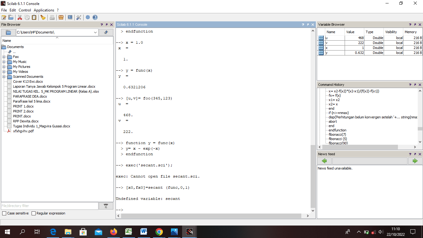Undock the Scilab Console panel

click(x=308, y=24)
